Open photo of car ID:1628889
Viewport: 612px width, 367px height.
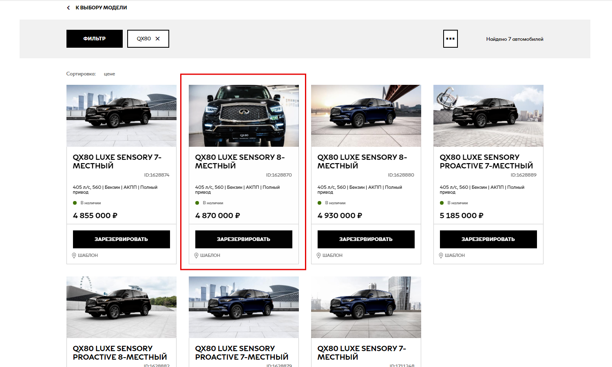click(488, 116)
